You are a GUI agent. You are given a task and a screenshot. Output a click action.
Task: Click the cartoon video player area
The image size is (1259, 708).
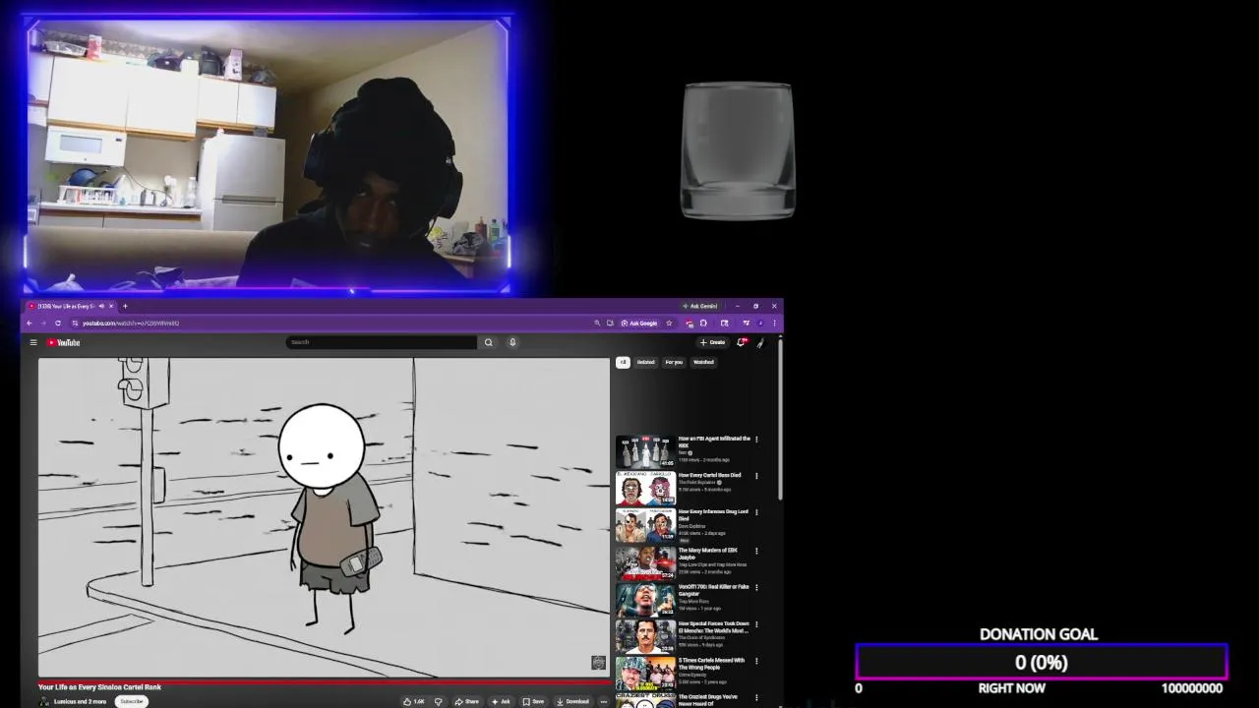[324, 517]
